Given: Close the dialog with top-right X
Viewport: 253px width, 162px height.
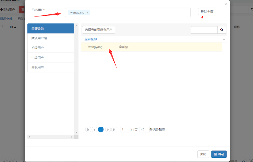Looking at the screenshot, I should coord(226,4).
